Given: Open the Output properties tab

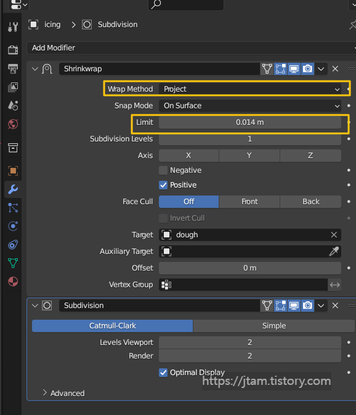Looking at the screenshot, I should [13, 68].
